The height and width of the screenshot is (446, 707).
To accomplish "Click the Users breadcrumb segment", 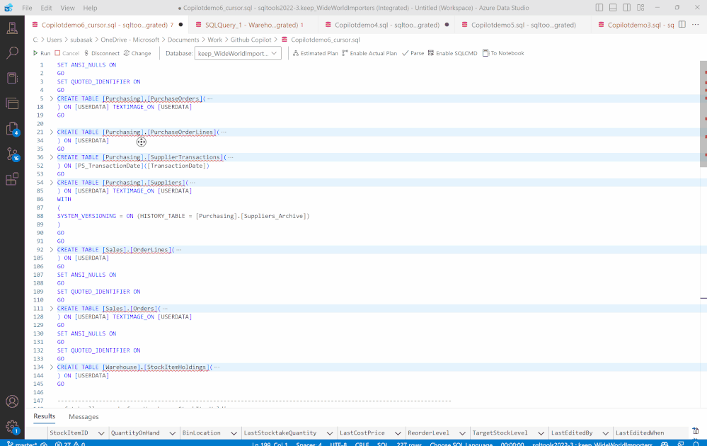I will (54, 40).
